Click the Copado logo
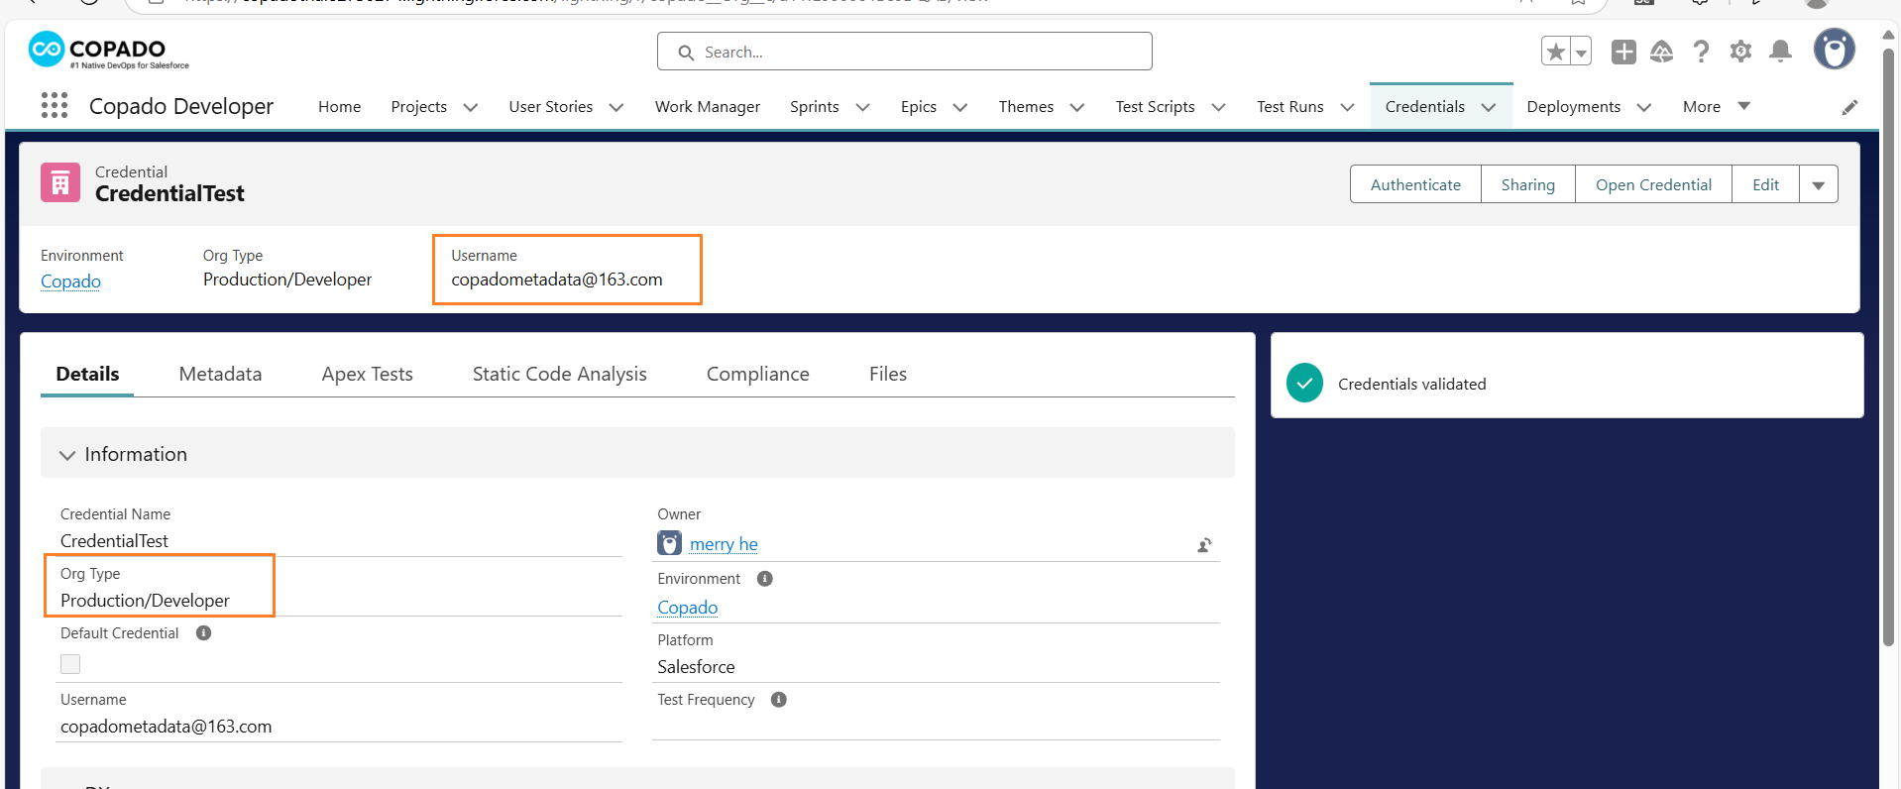1901x789 pixels. pyautogui.click(x=109, y=50)
